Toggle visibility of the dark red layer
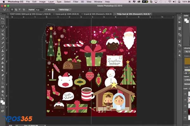Image resolution: width=190 pixels, height=126 pixels. 185,112
